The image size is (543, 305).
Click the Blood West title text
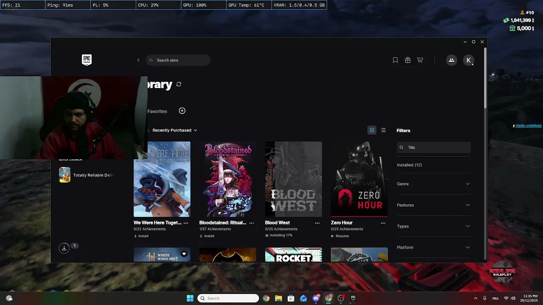tap(277, 223)
